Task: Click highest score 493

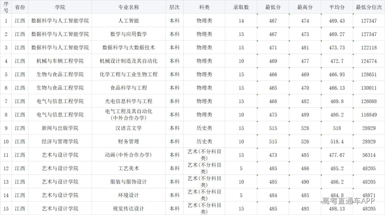Action: click(x=305, y=209)
